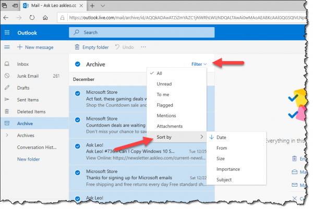
Task: Open the Filter dropdown
Action: point(199,64)
